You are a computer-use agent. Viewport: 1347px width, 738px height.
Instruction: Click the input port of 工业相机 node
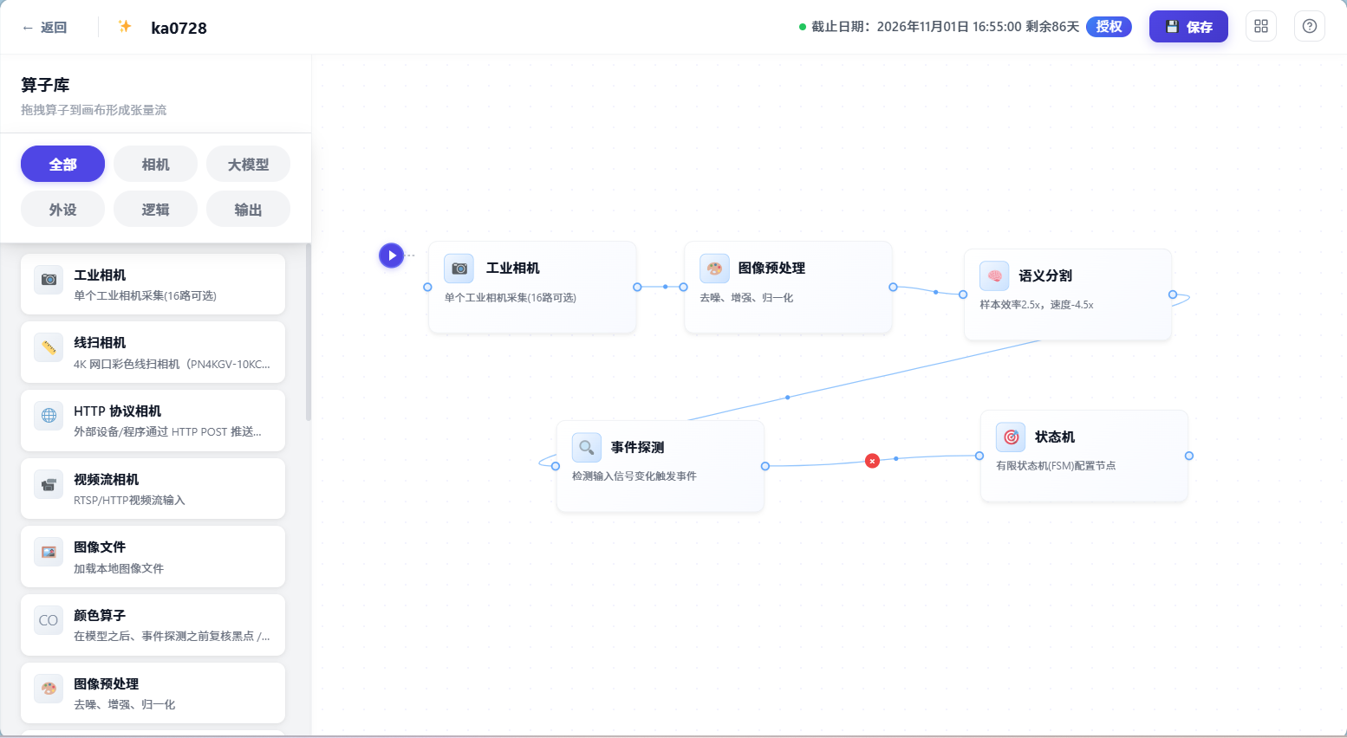(427, 287)
